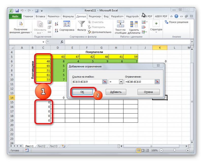Image resolution: width=203 pixels, height=162 pixels.
Task: Open Текст по столбцам
Action: [120, 27]
